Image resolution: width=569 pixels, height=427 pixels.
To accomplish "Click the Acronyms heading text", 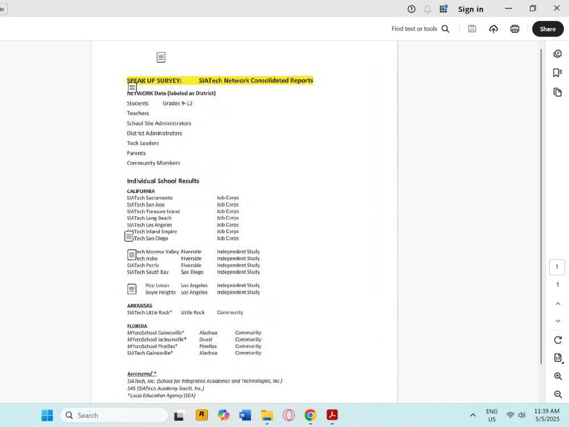I will tap(142, 373).
